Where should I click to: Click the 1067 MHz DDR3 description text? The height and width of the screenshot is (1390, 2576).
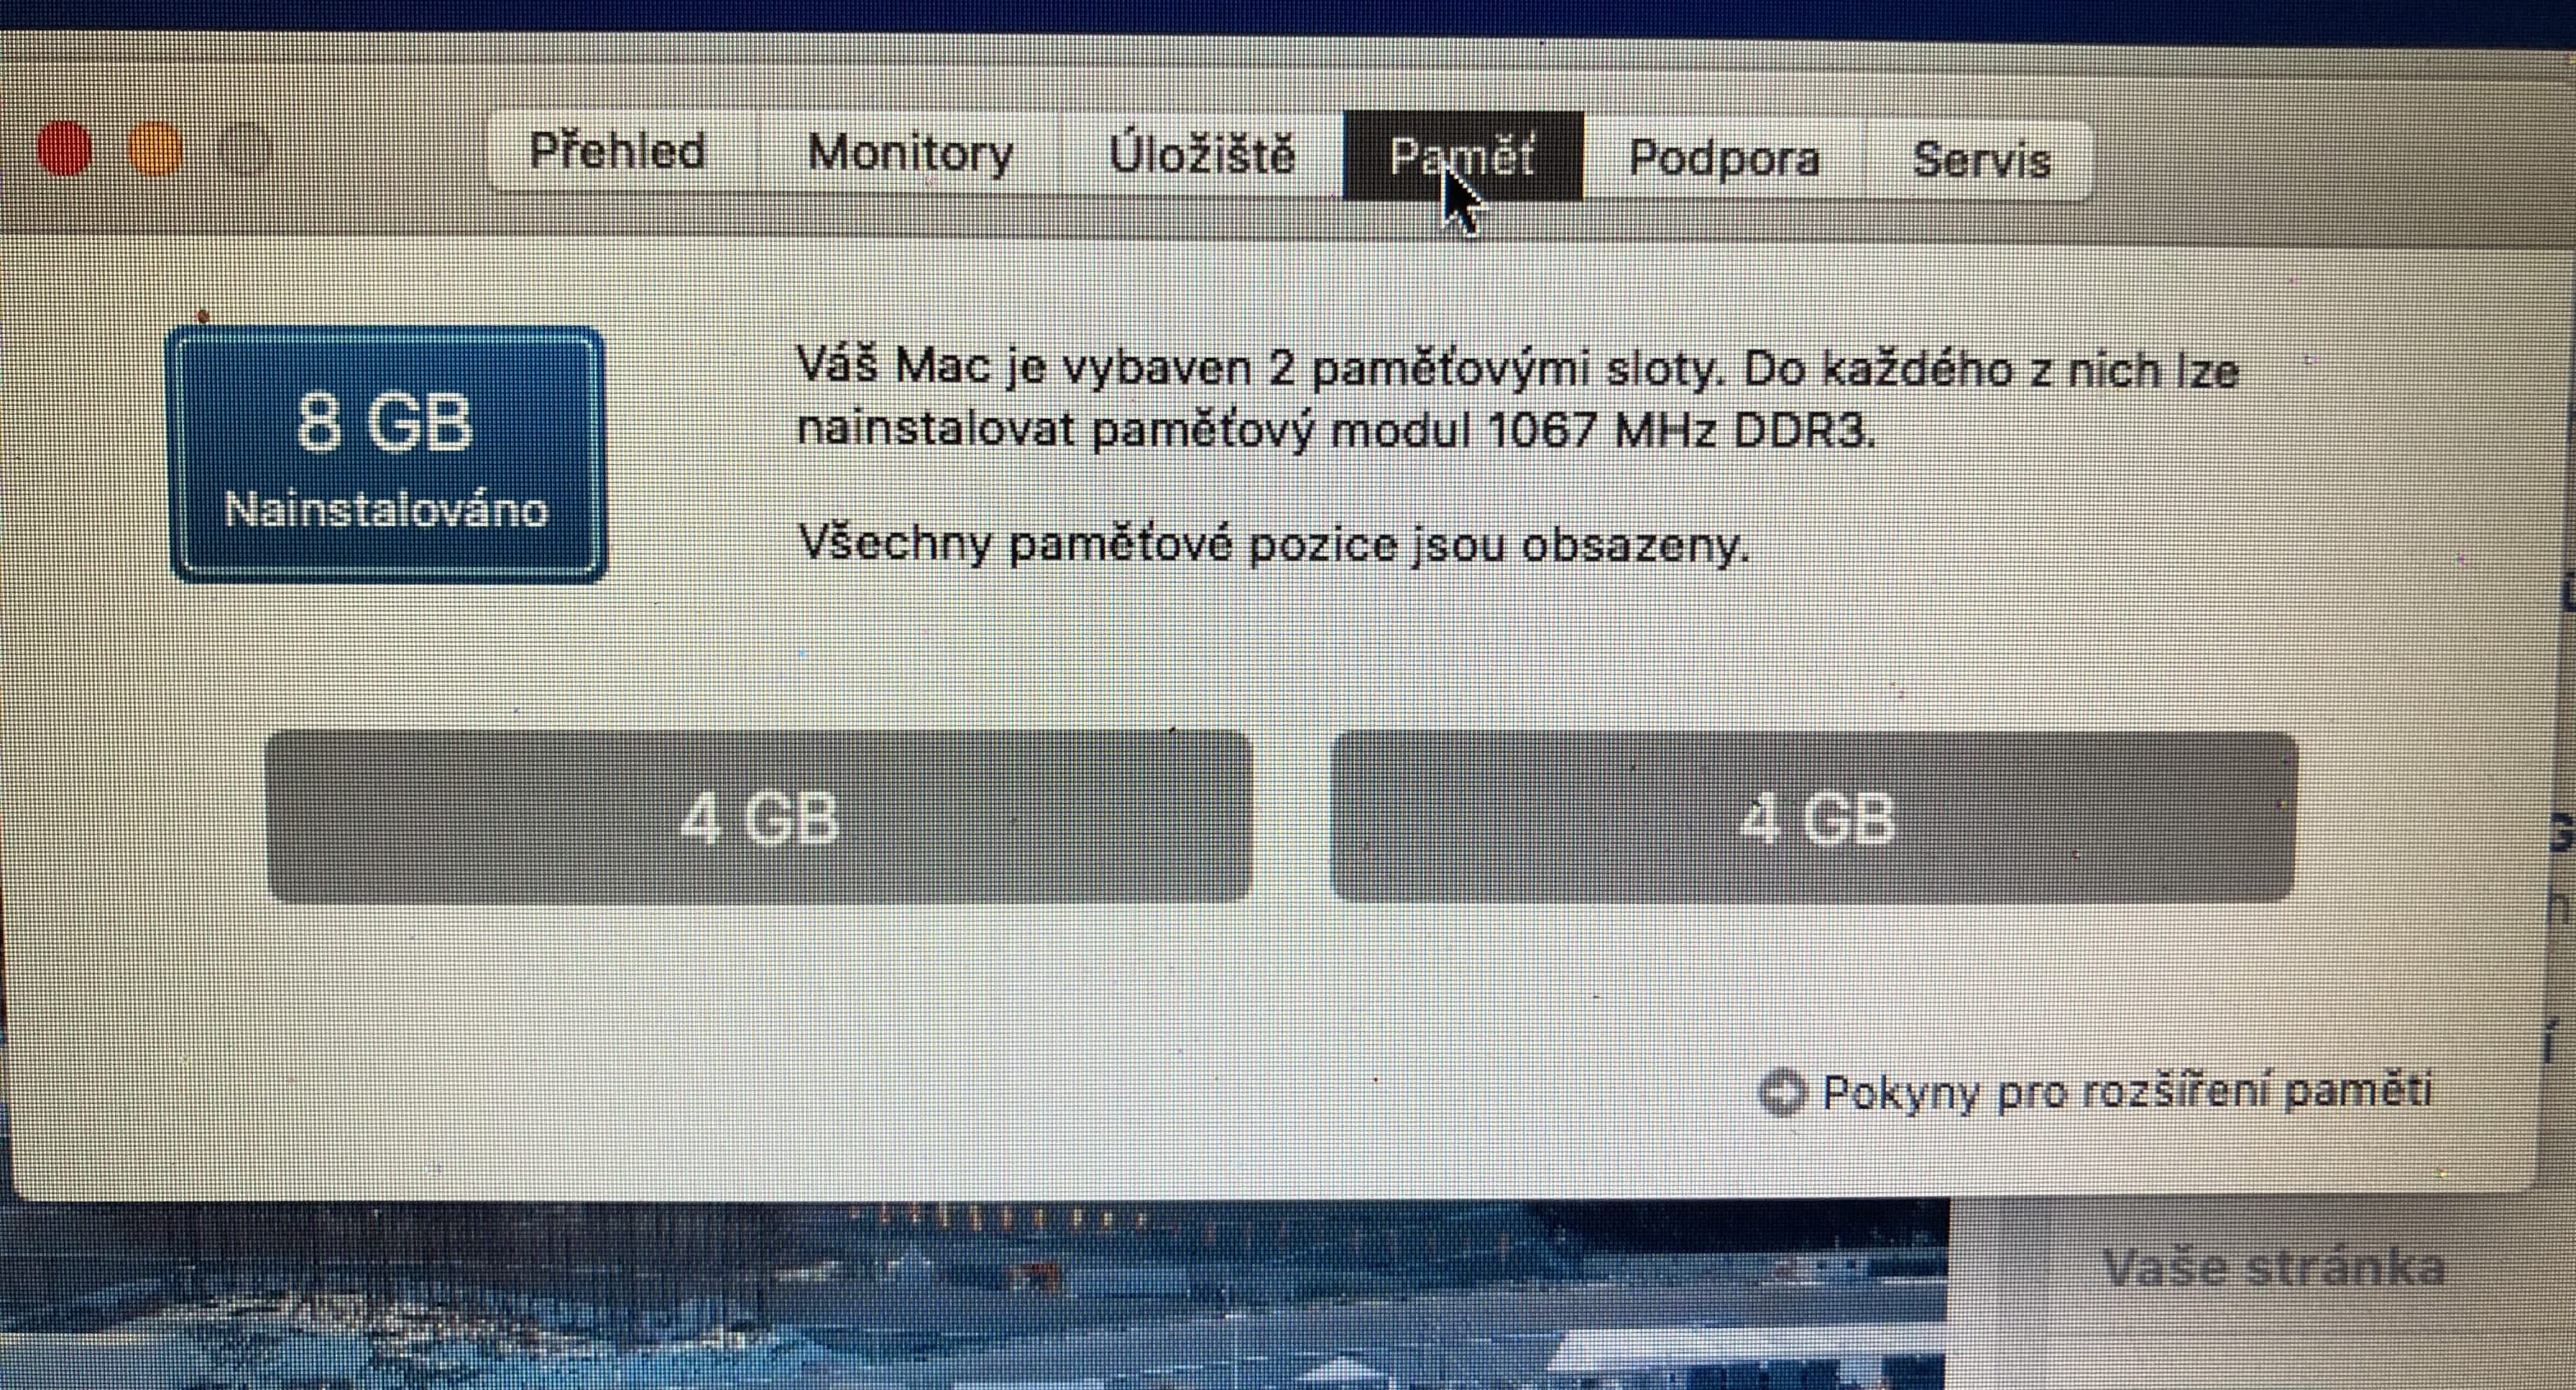1681,431
